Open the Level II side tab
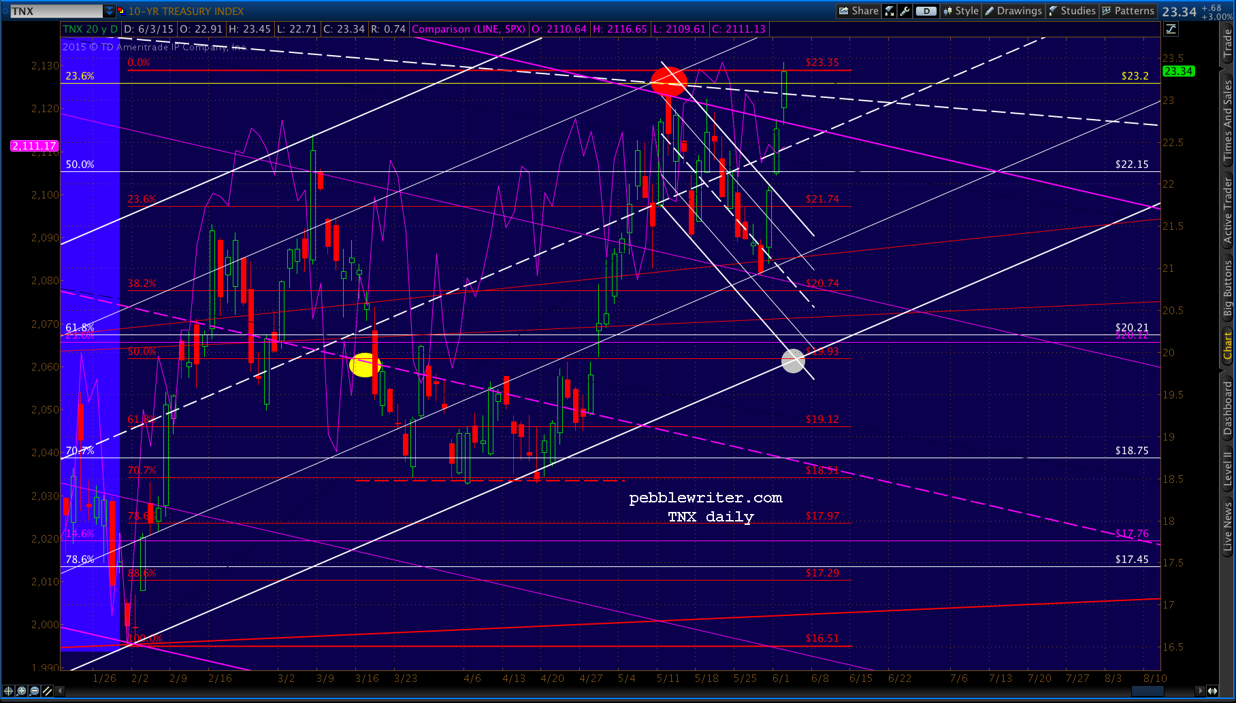 click(x=1228, y=469)
